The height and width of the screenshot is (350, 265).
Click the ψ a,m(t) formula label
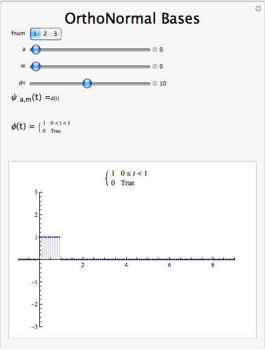35,97
